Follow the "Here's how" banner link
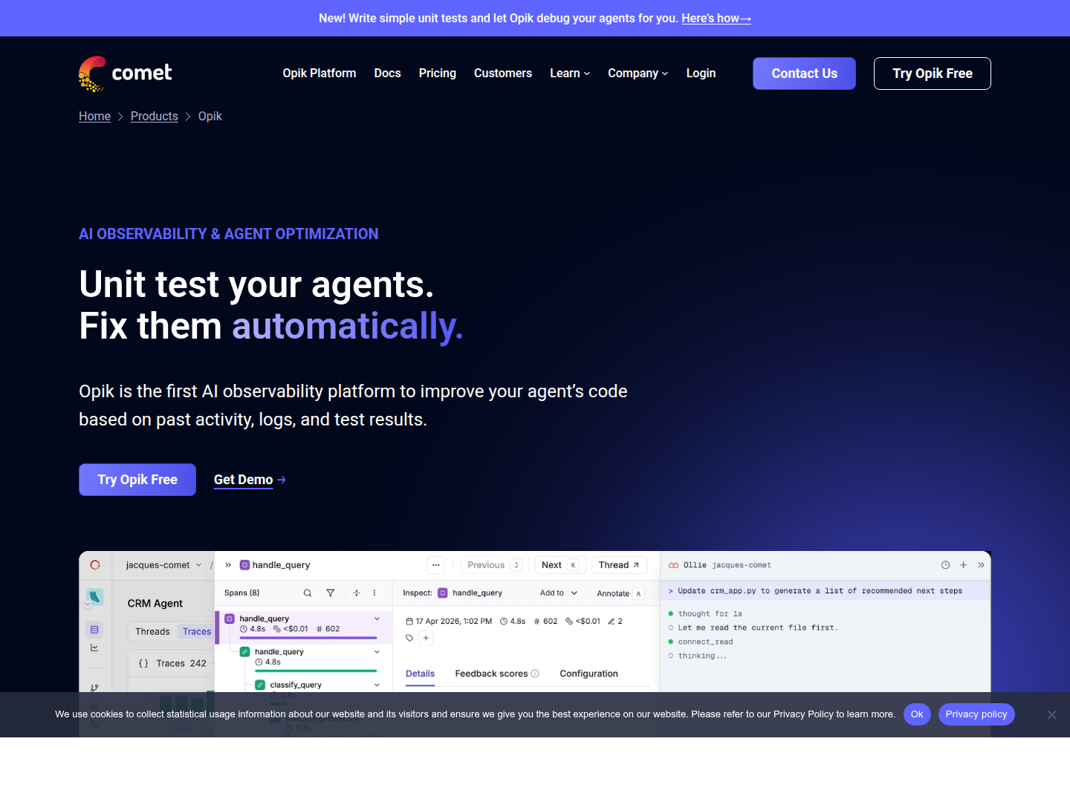Image resolution: width=1070 pixels, height=802 pixels. [716, 19]
